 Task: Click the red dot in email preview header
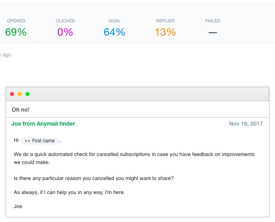pyautogui.click(x=12, y=94)
